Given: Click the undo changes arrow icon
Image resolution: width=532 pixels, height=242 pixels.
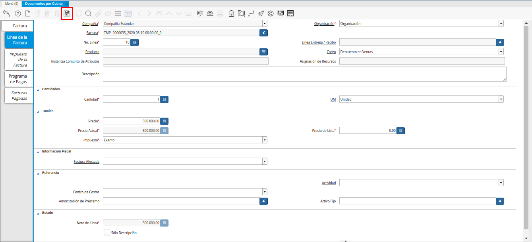Looking at the screenshot, I should coord(6,13).
